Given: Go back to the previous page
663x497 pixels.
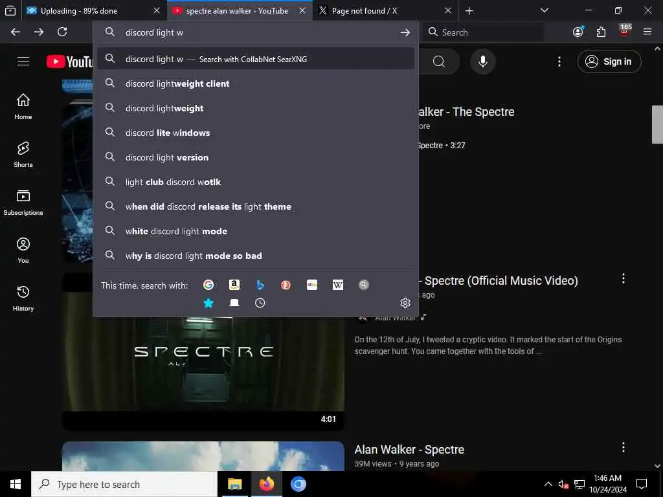Looking at the screenshot, I should pos(16,32).
